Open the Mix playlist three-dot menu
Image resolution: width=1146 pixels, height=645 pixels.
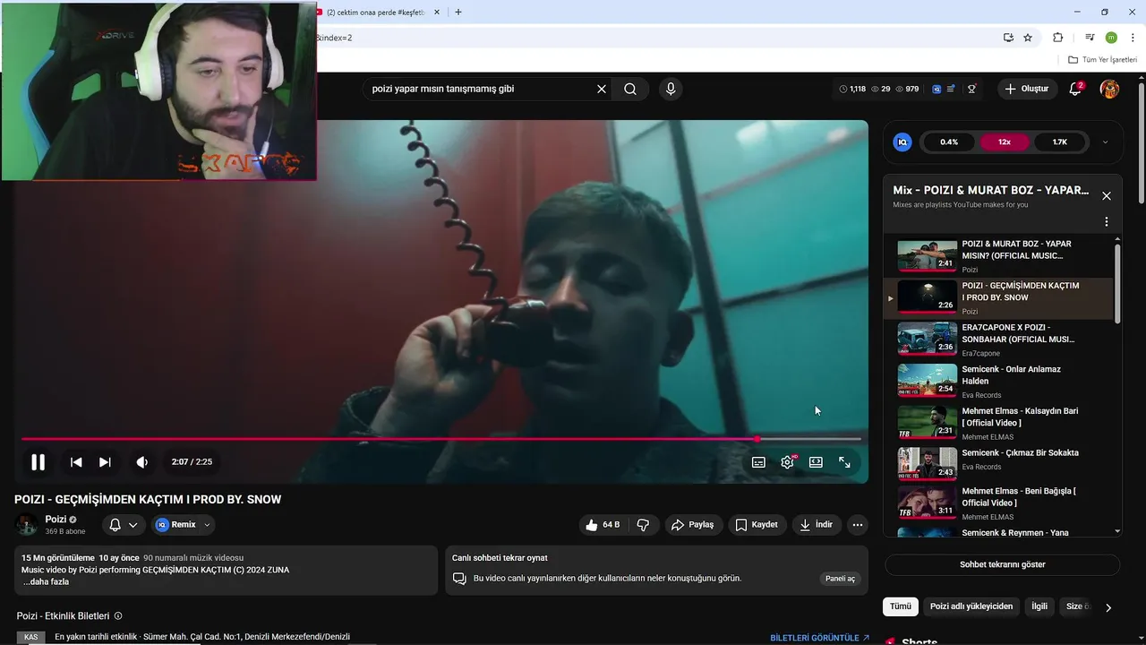(x=1107, y=221)
